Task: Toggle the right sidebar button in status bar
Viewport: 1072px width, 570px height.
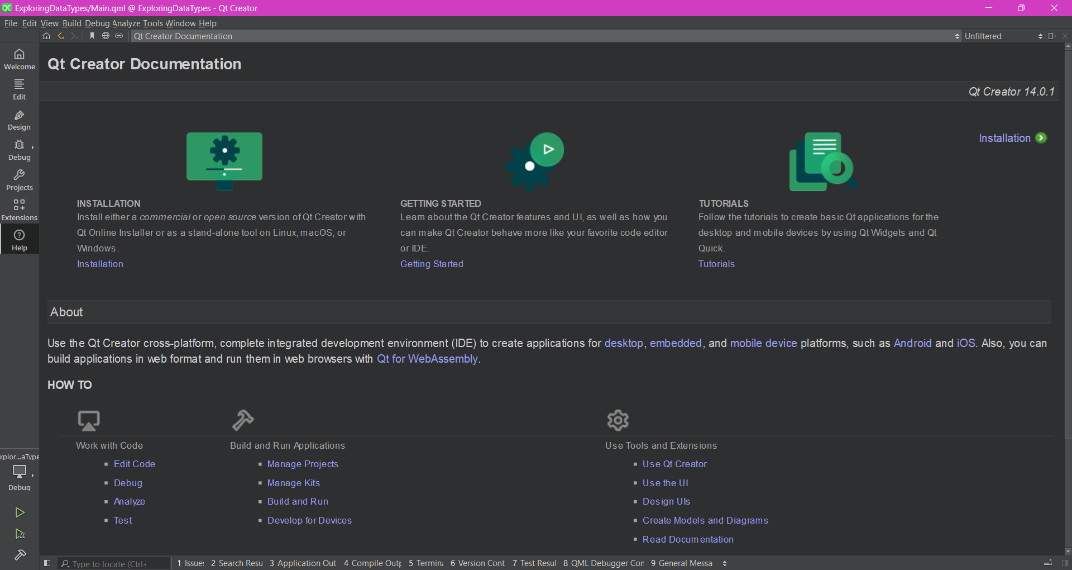Action: click(x=1065, y=563)
